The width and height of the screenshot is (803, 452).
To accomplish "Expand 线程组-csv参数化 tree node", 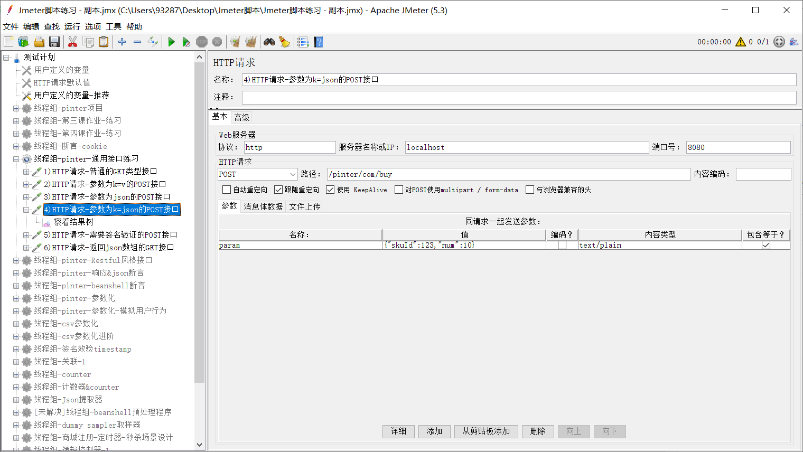I will (x=16, y=324).
